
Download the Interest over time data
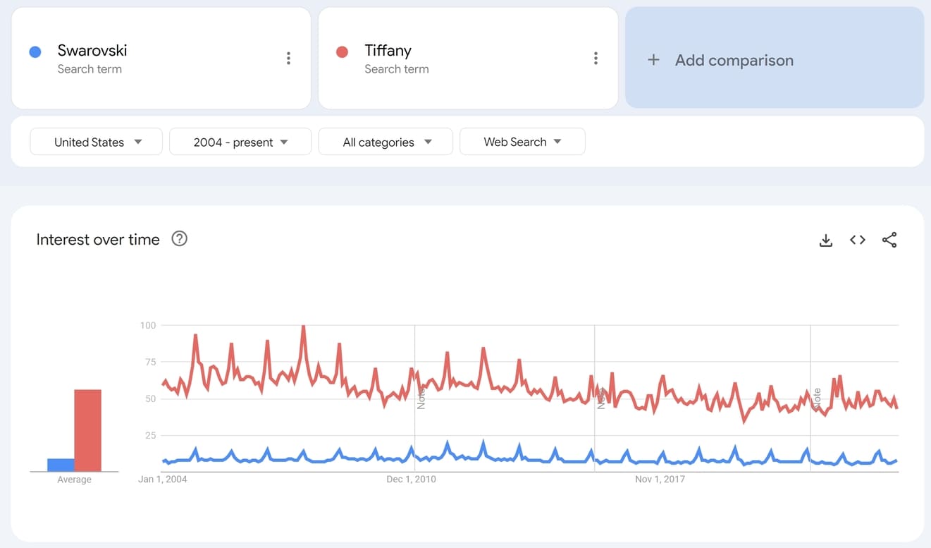pos(825,240)
